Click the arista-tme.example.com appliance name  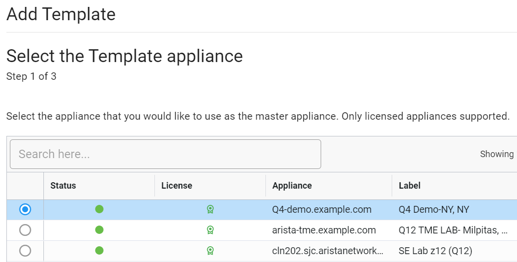click(x=324, y=230)
